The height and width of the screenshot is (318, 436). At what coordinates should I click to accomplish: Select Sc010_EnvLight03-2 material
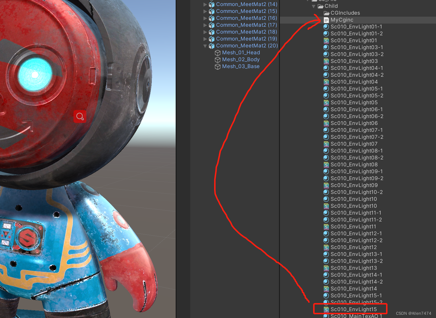click(357, 54)
